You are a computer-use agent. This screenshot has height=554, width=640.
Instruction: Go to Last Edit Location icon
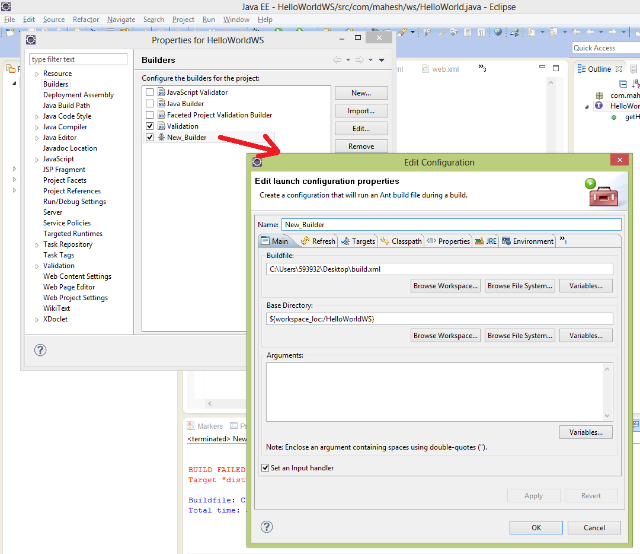tap(576, 32)
